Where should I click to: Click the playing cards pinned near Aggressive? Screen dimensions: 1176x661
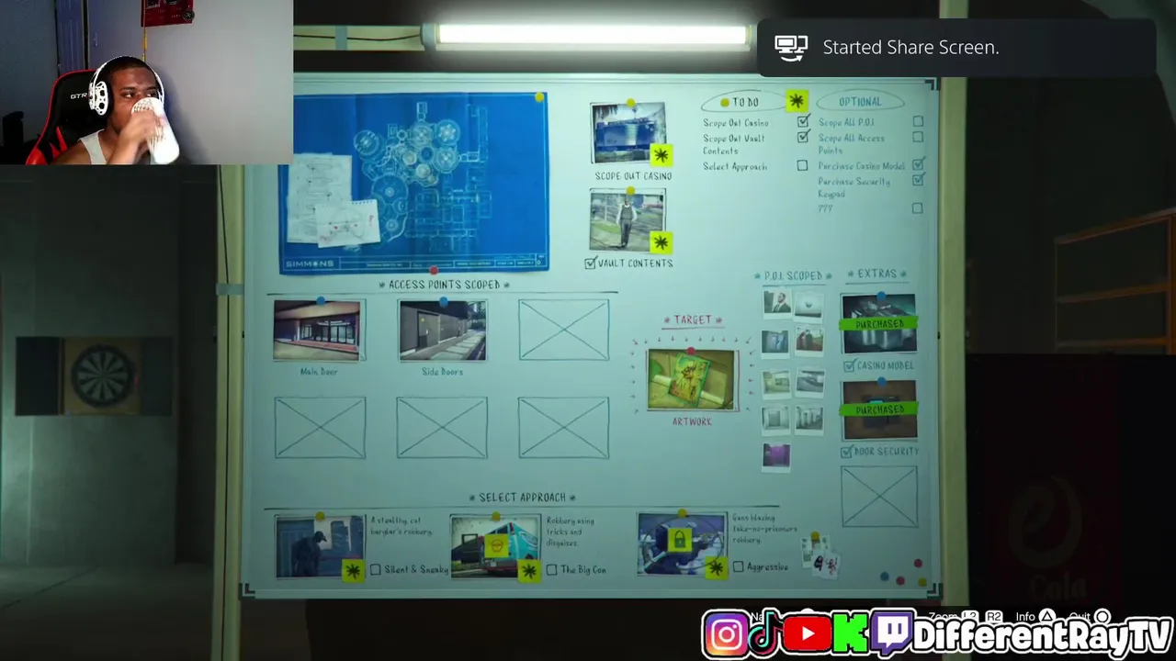click(820, 555)
